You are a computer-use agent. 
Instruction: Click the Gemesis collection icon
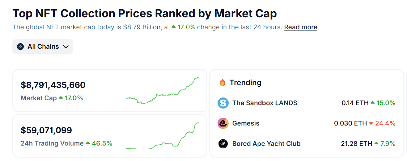[x=223, y=123]
